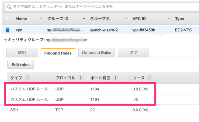Show info for ソース column
Image resolution: width=199 pixels, height=122 pixels.
[150, 78]
